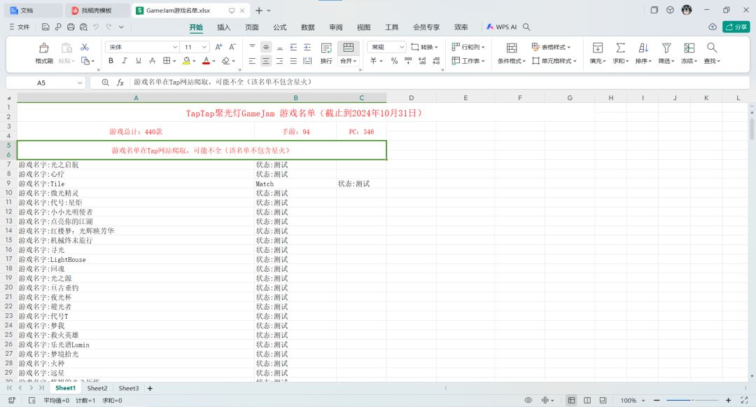This screenshot has height=407, width=756.
Task: Toggle Bold formatting
Action: pos(111,61)
